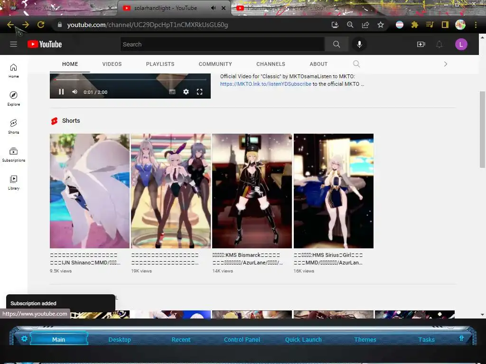
Task: Open the YouTube hamburger guide menu
Action: point(13,44)
